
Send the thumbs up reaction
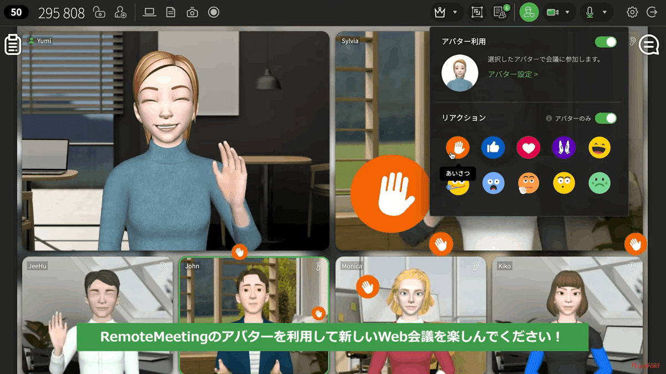(x=493, y=147)
